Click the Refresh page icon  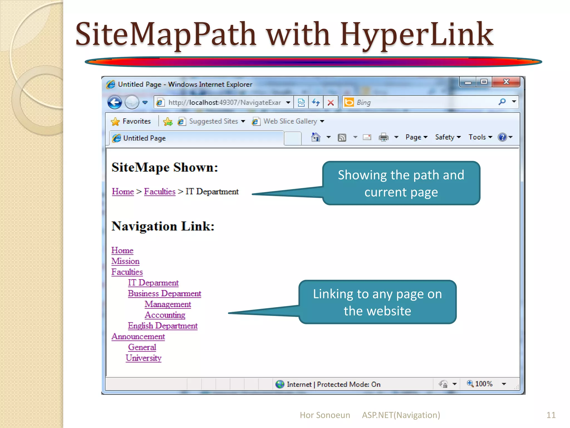point(316,103)
